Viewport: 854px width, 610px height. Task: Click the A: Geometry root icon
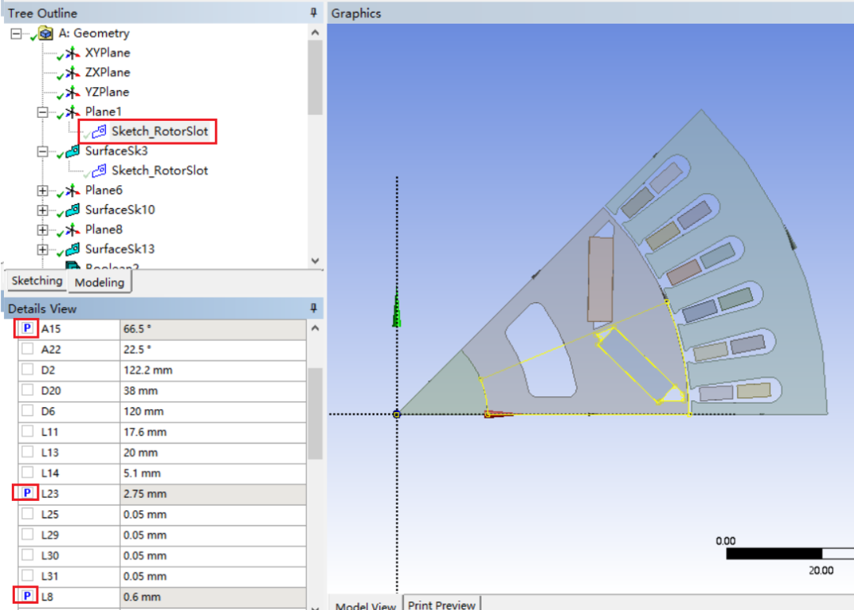47,33
